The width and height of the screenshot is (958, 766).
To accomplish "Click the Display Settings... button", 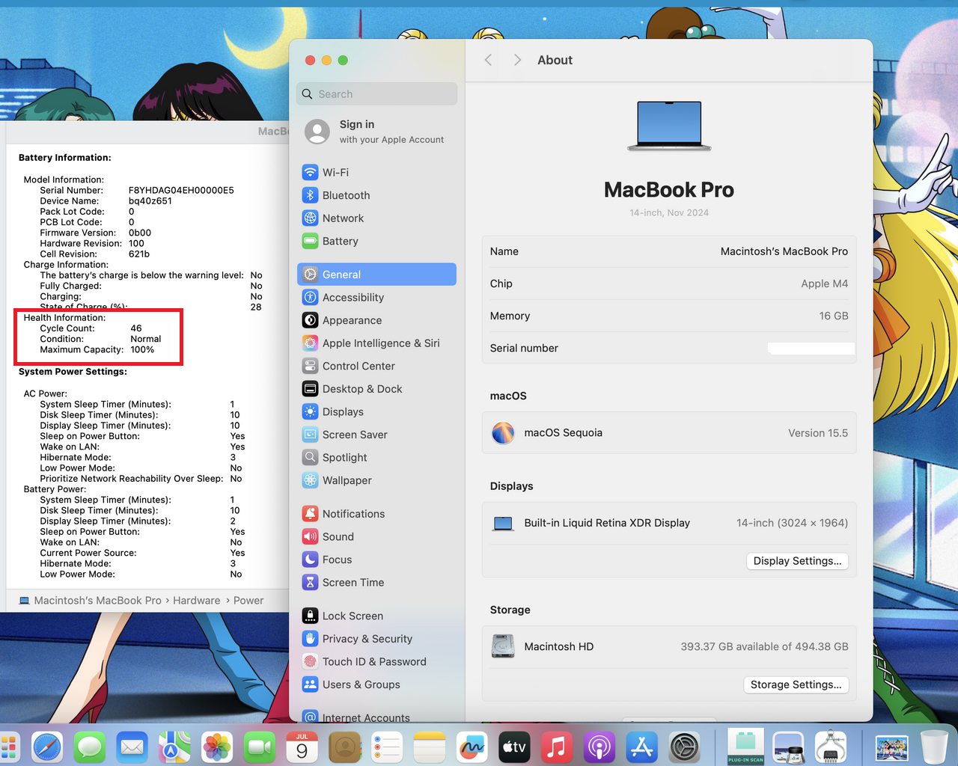I will tap(797, 561).
